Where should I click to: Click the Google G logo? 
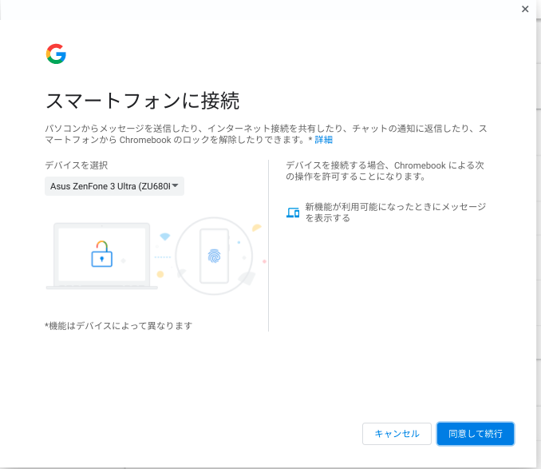(x=56, y=54)
